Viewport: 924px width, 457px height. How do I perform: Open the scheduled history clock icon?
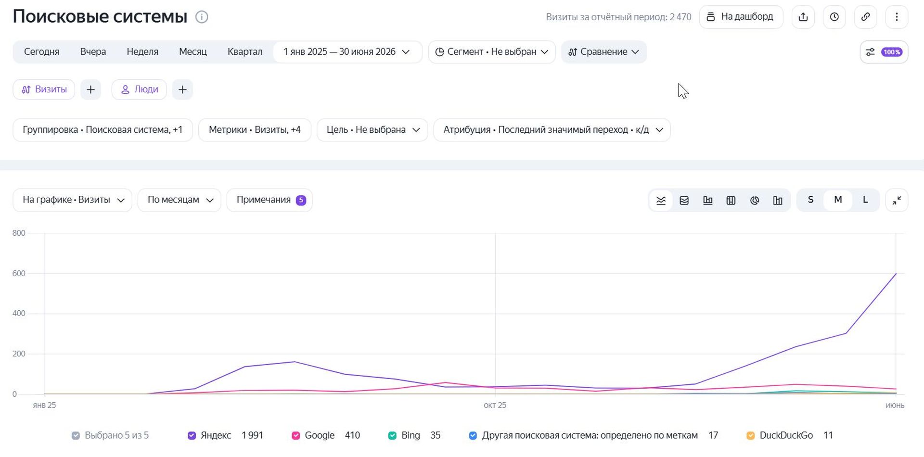[x=834, y=17]
